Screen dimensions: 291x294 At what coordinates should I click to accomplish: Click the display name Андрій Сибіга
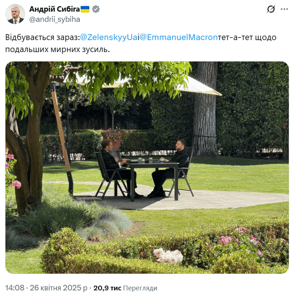tap(55, 9)
